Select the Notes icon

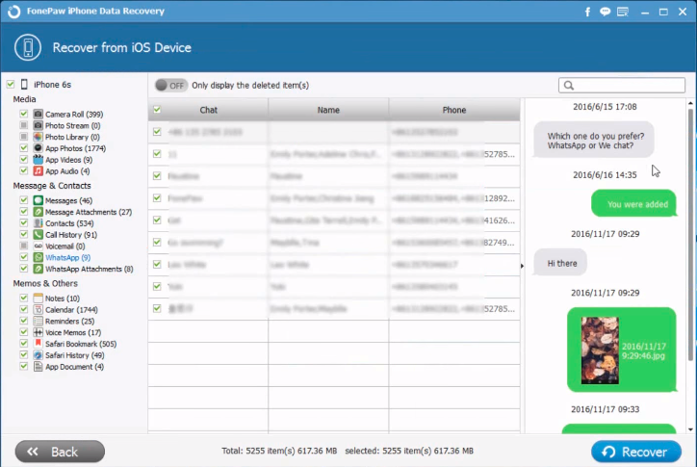(x=39, y=298)
